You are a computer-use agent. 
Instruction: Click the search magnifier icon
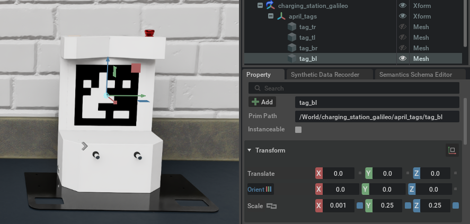pos(257,88)
